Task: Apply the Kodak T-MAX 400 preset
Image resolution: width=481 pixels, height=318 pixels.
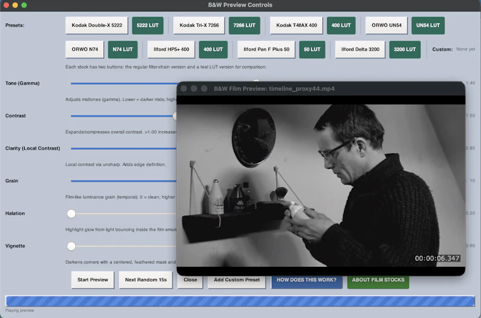Action: (296, 25)
